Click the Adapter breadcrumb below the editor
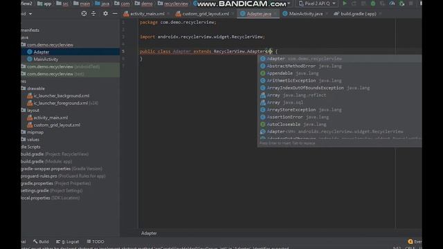This screenshot has height=249, width=443. [x=149, y=233]
